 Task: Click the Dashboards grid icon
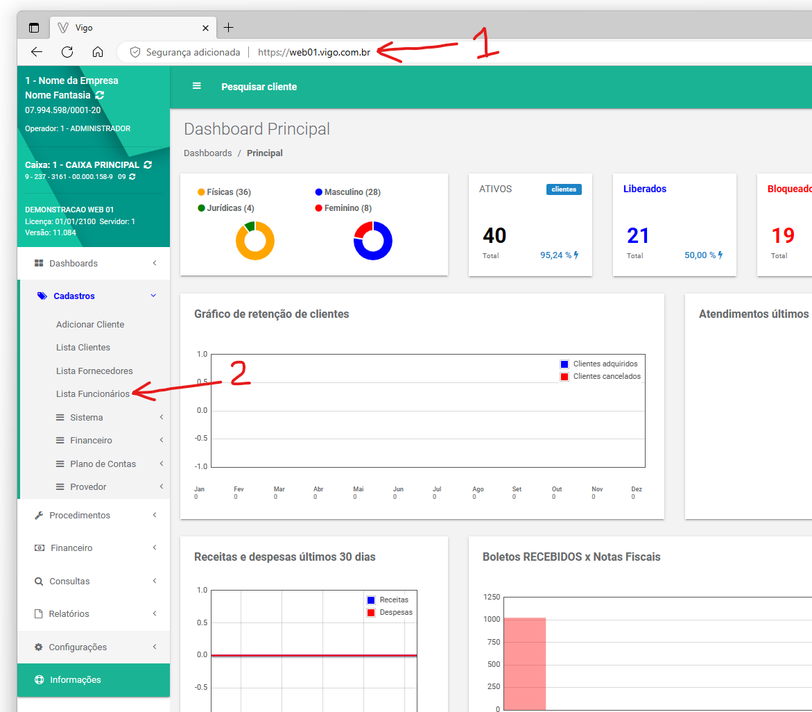tap(39, 263)
